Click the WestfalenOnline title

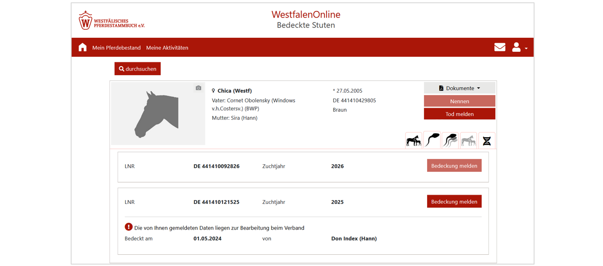click(x=306, y=14)
